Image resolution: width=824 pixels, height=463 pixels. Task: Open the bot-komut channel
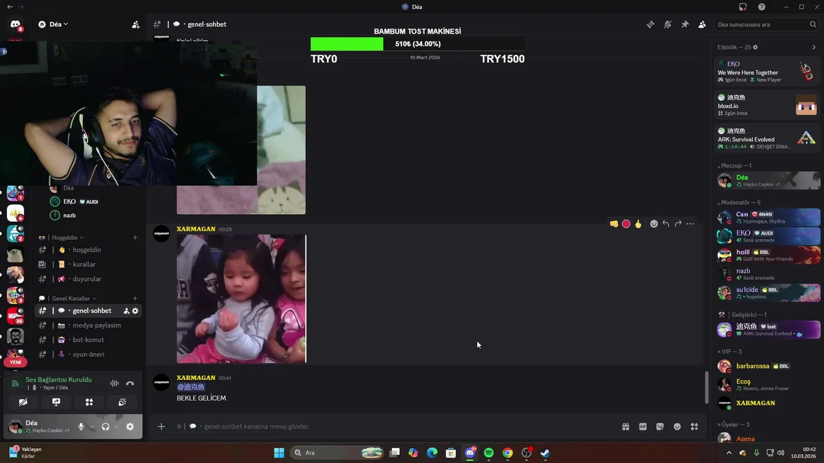tap(88, 340)
